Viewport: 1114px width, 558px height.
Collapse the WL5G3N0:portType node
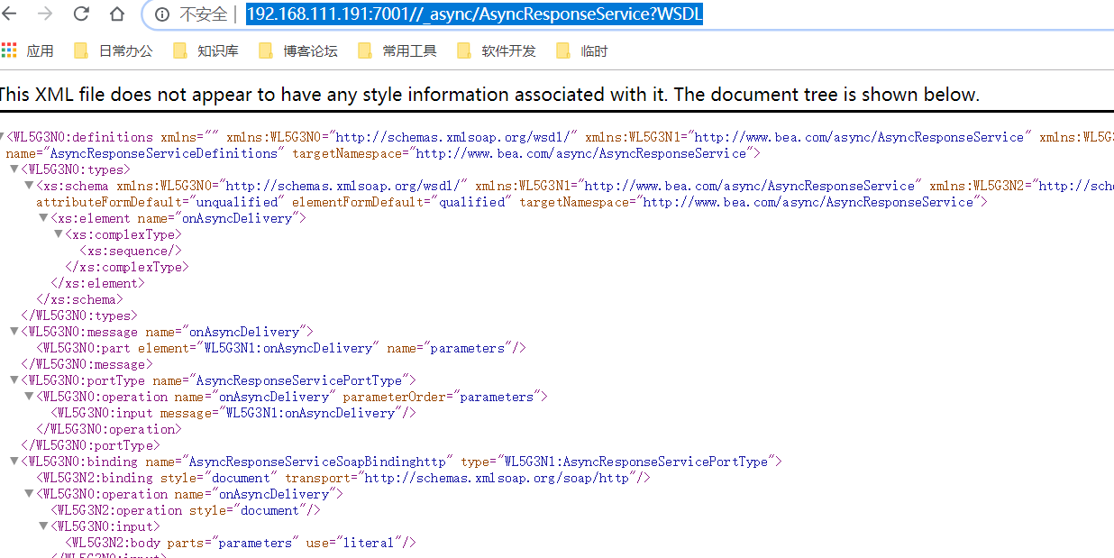click(14, 380)
